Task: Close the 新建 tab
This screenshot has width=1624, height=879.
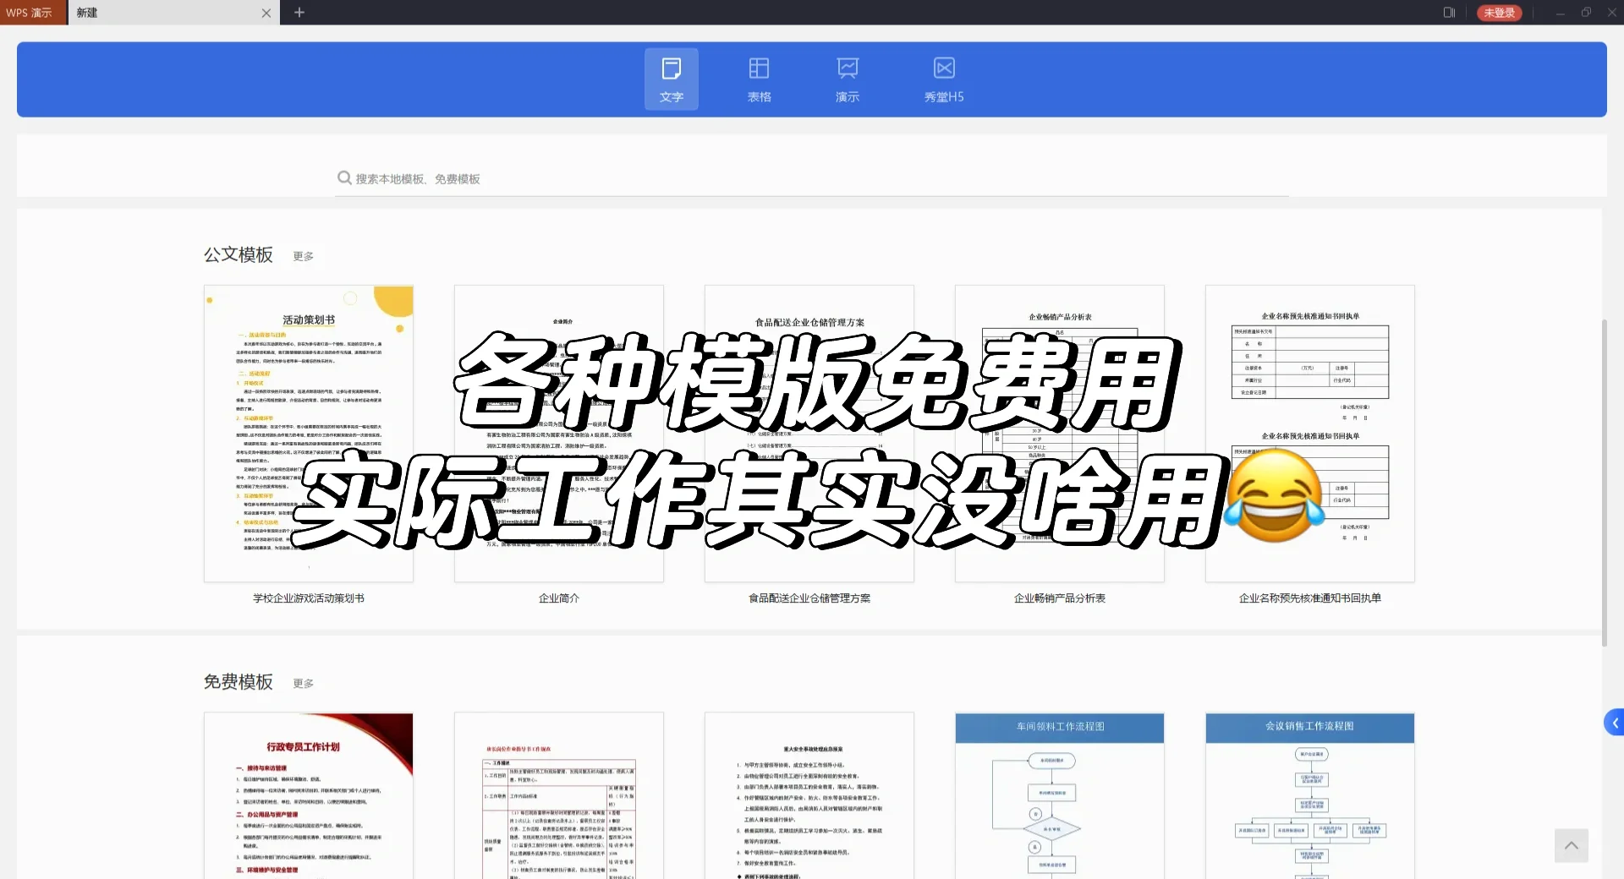Action: [266, 14]
